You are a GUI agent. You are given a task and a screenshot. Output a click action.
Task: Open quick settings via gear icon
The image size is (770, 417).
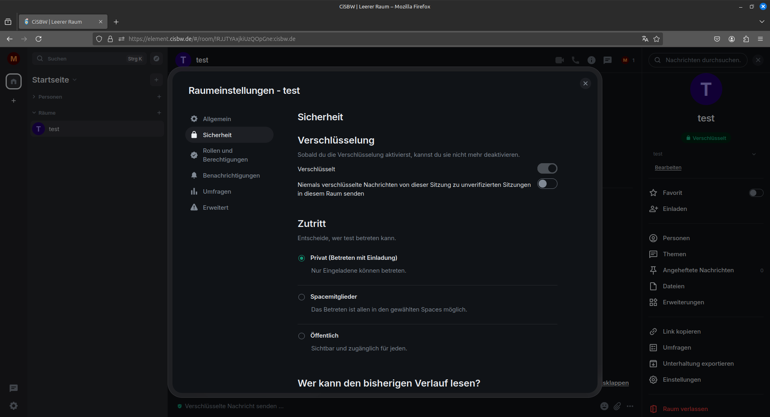point(14,406)
